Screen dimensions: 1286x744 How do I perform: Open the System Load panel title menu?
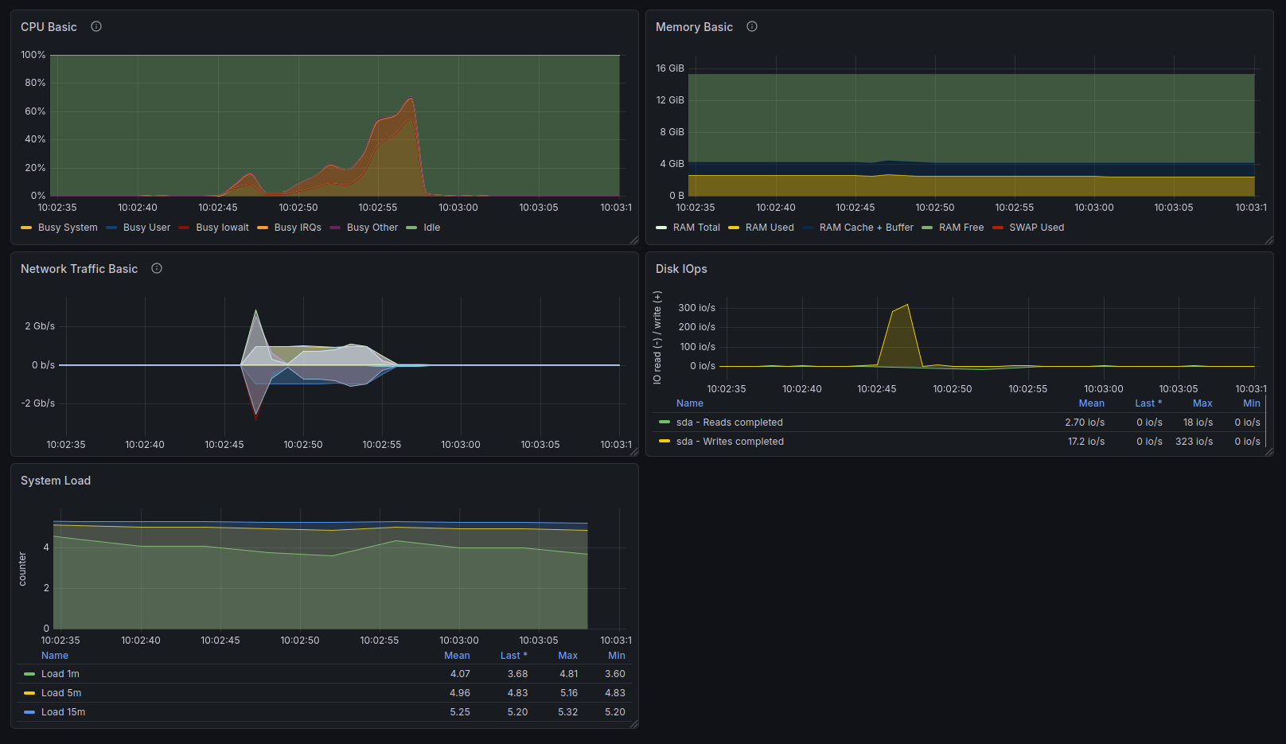tap(56, 481)
